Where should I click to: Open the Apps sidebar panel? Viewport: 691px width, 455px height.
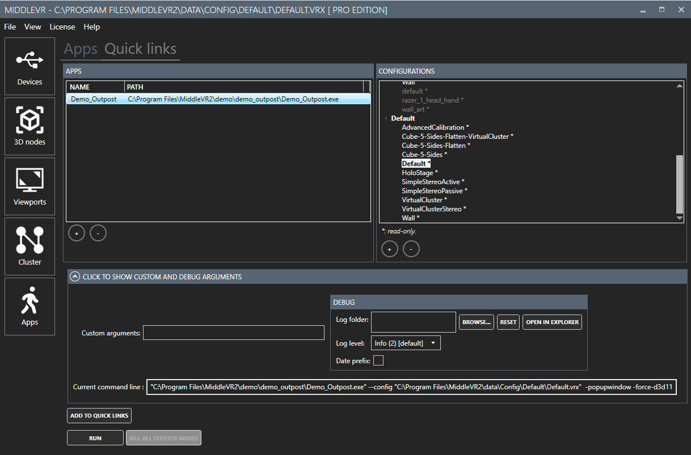coord(30,306)
